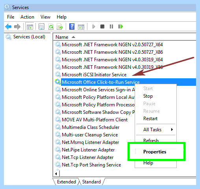Choose Stop in the context menu
This screenshot has width=200, height=189.
(148, 96)
